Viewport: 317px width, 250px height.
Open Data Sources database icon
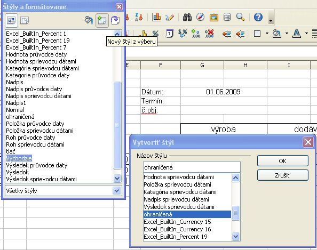(x=227, y=17)
